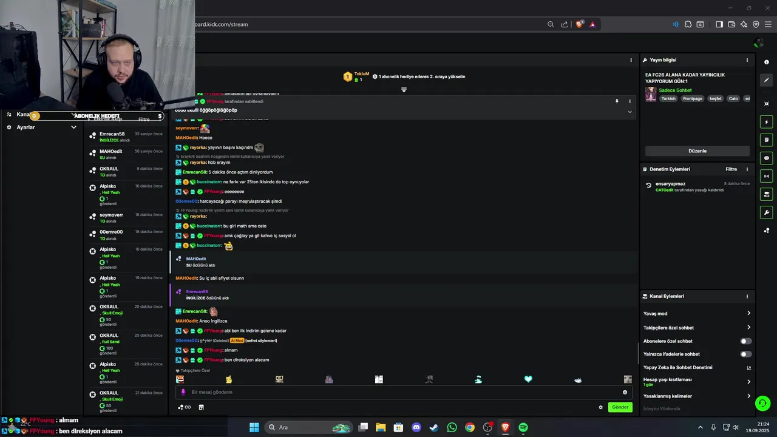This screenshot has width=777, height=437.
Task: Open Yayın bilgisi panel three-dot menu
Action: [x=747, y=60]
